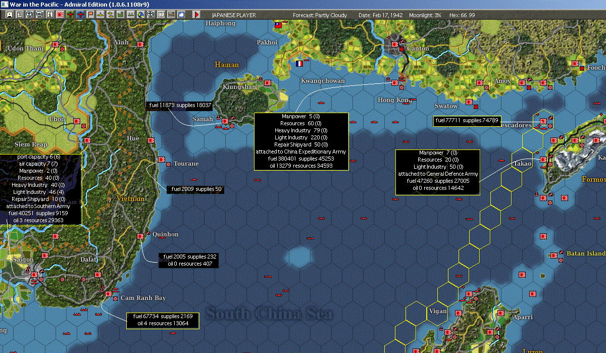The image size is (606, 353).
Task: Click the 'Hex: 66 99' status text
Action: pyautogui.click(x=462, y=15)
